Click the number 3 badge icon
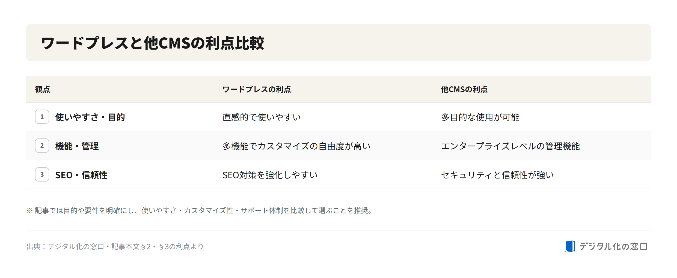Viewport: 677px width, 278px height. point(42,174)
